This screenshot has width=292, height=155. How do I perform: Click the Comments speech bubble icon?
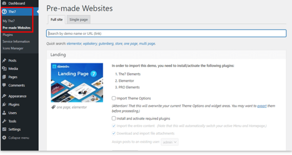click(4, 85)
